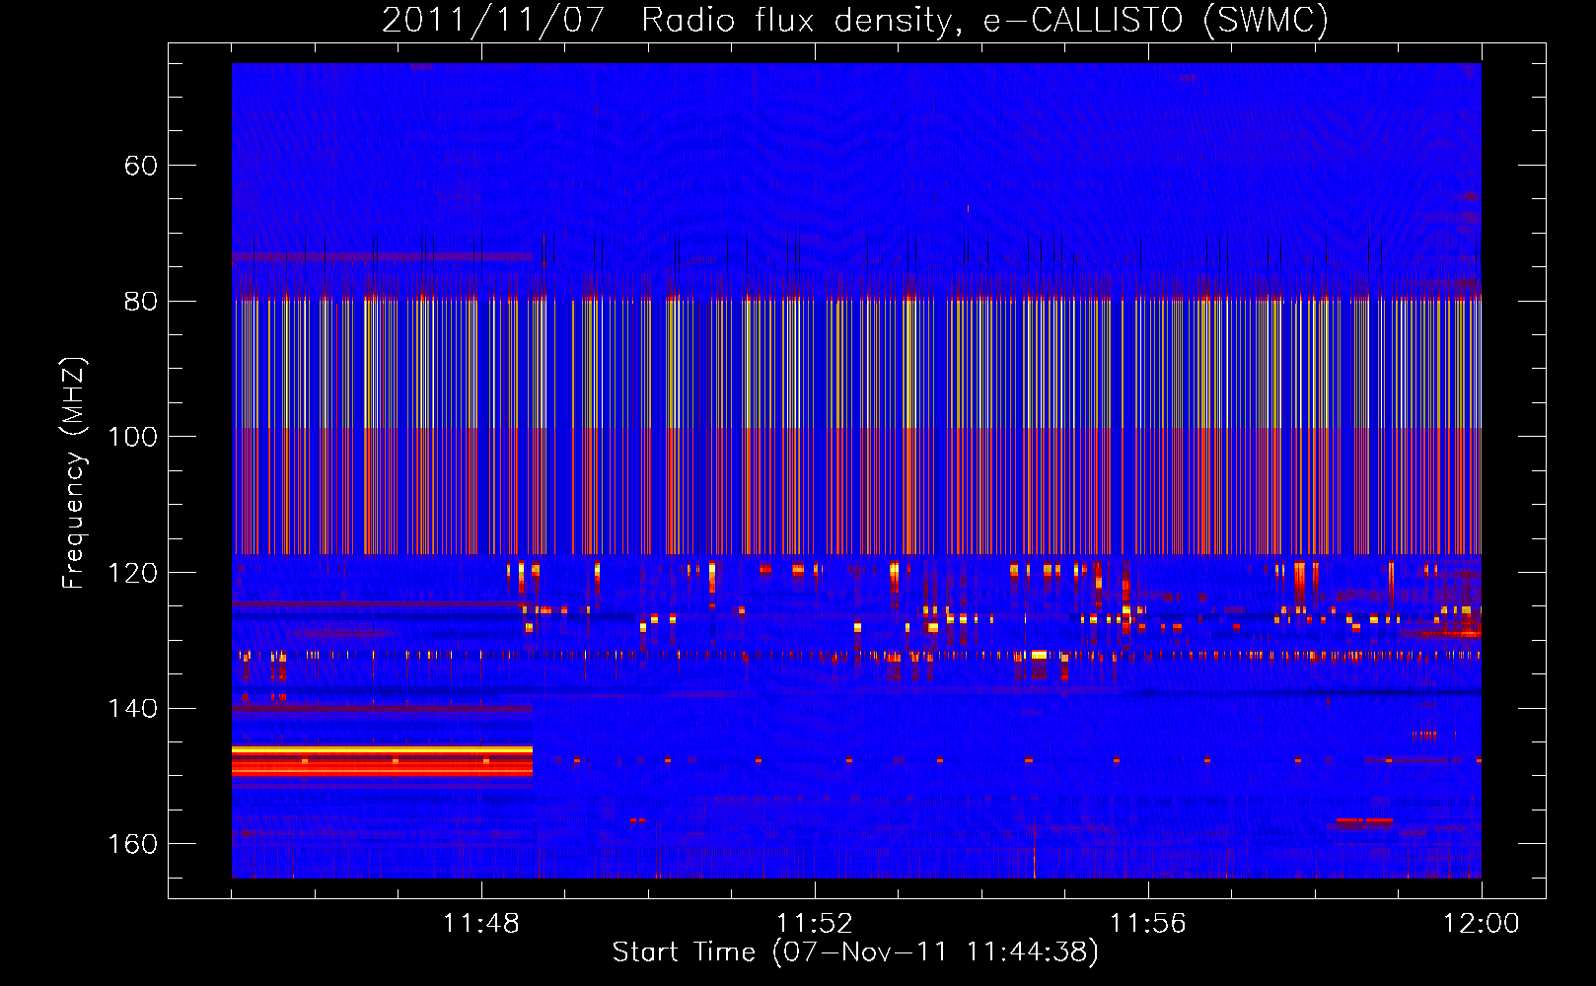This screenshot has width=1596, height=986.
Task: Click the 11:52 time tick label
Action: (815, 923)
